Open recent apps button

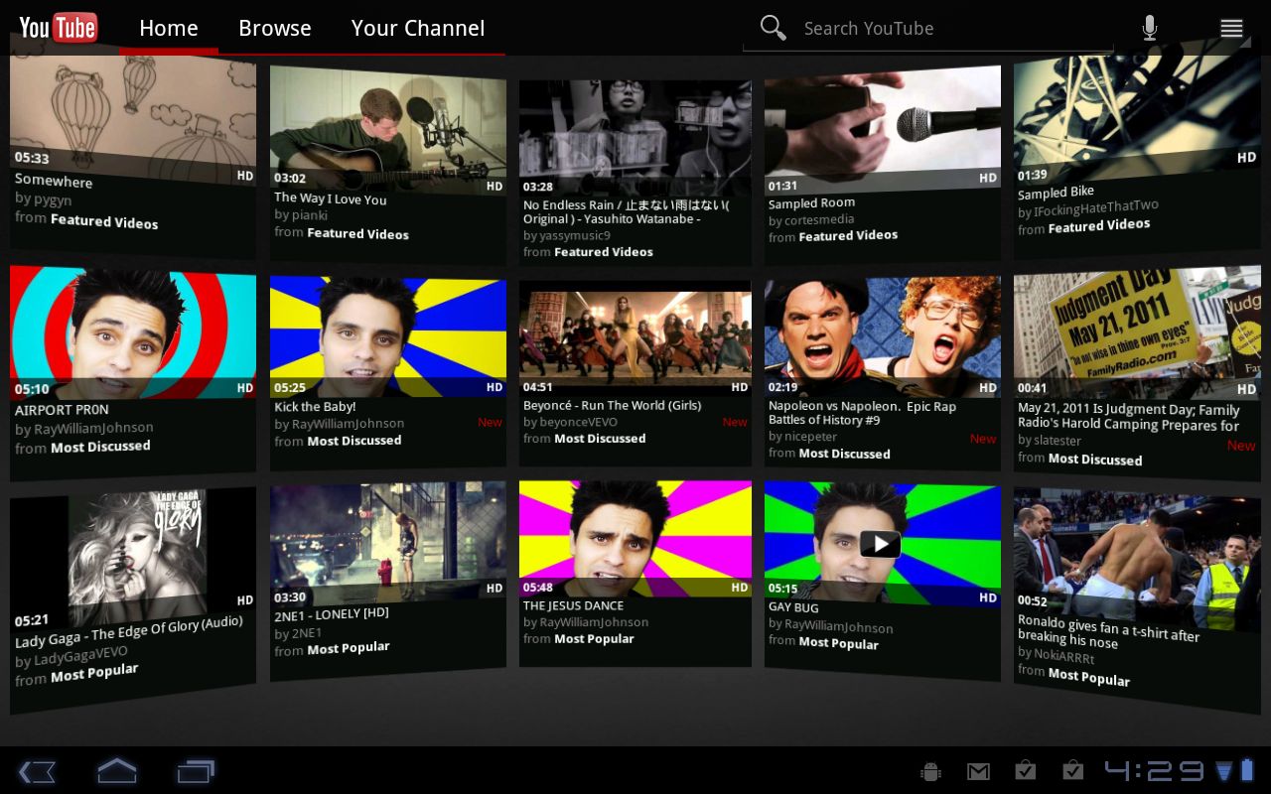click(x=196, y=771)
